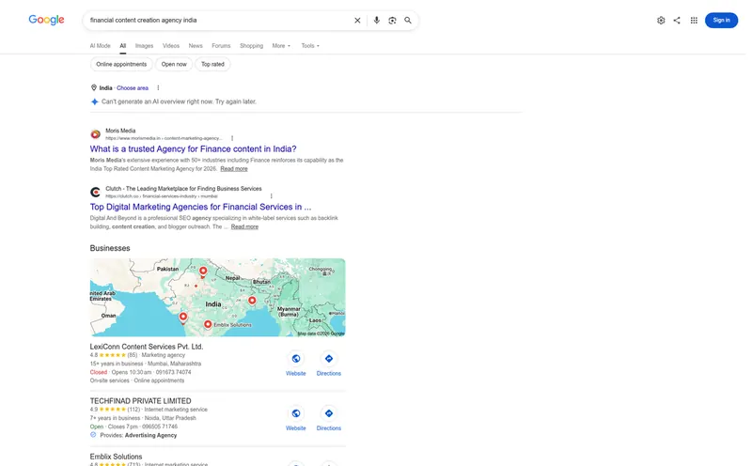This screenshot has height=466, width=752.
Task: Click inside the search query field
Action: coord(218,20)
